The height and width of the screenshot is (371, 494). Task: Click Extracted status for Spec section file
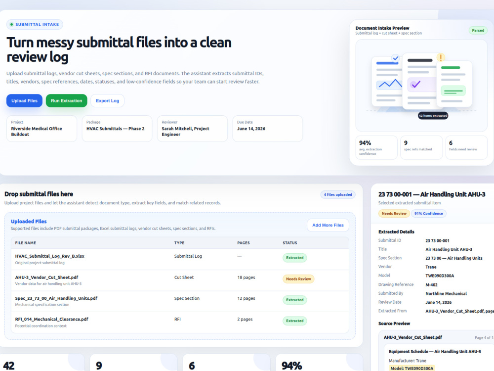[x=294, y=300]
